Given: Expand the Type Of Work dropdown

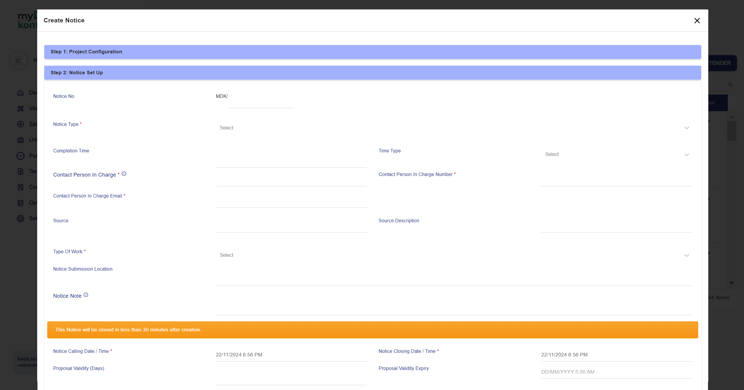Looking at the screenshot, I should tap(454, 255).
